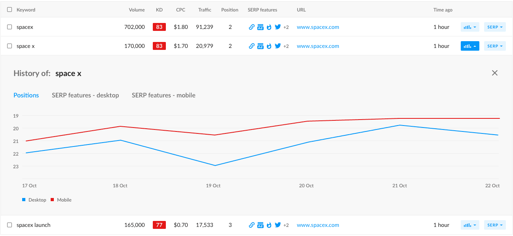Image resolution: width=513 pixels, height=236 pixels.
Task: Click the traffic value 91,239
Action: (205, 27)
